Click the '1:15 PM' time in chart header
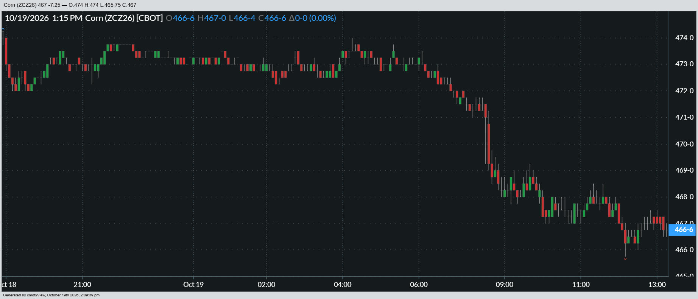 pos(67,18)
